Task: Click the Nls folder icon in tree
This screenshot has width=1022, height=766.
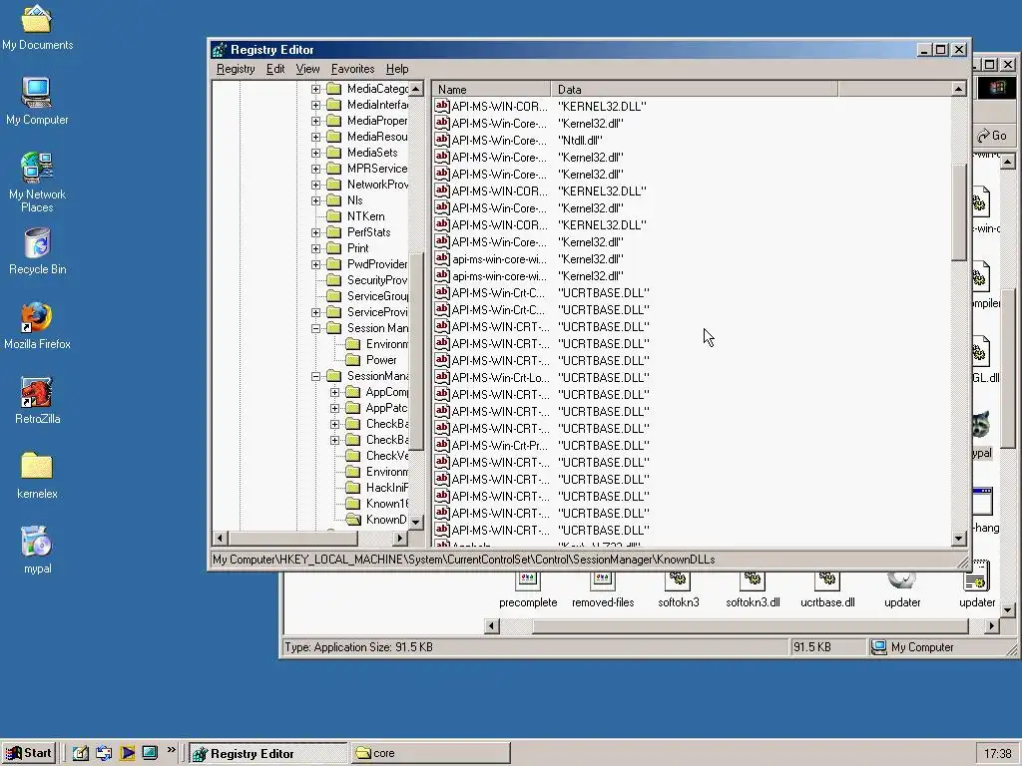Action: [333, 200]
